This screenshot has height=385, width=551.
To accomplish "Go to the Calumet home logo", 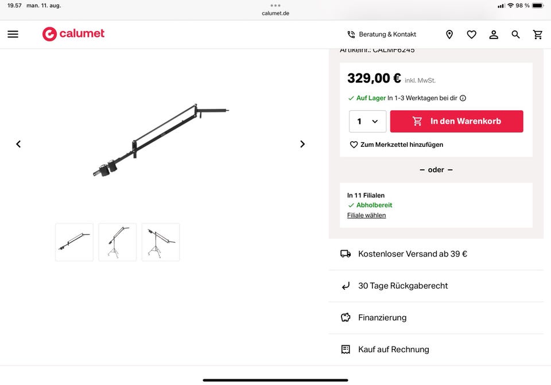I will point(73,34).
